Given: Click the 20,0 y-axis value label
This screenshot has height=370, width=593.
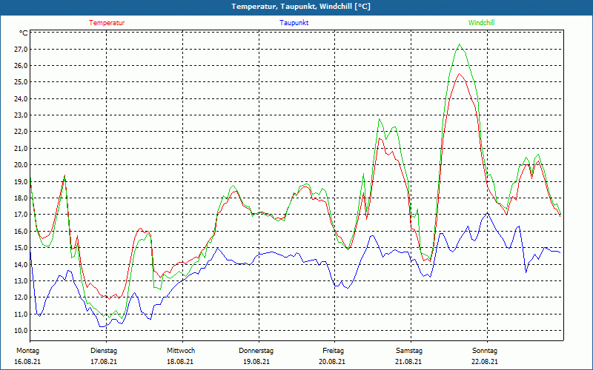Looking at the screenshot, I should [20, 165].
